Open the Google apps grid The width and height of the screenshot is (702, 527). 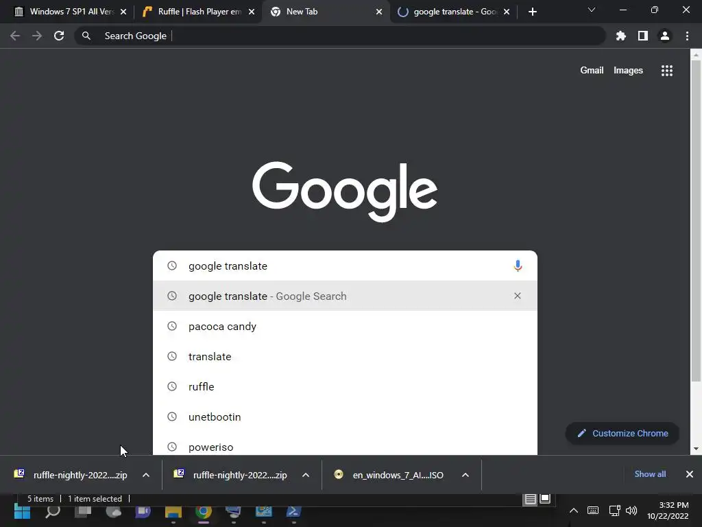coord(667,71)
